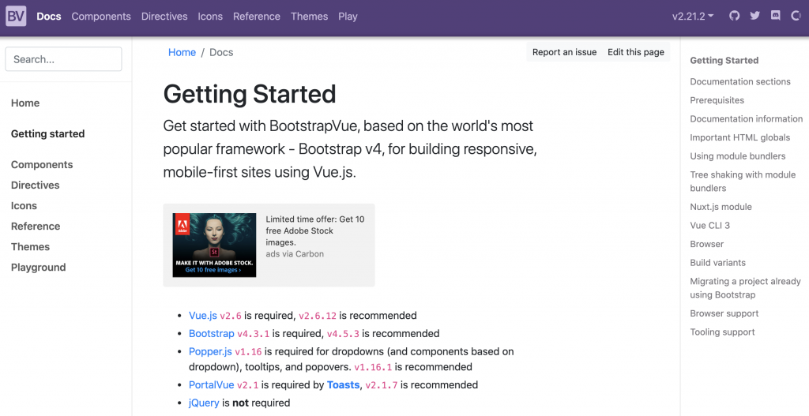Screen dimensions: 809x416
Task: Click the v2.1.7 recommended version text
Action: point(382,385)
